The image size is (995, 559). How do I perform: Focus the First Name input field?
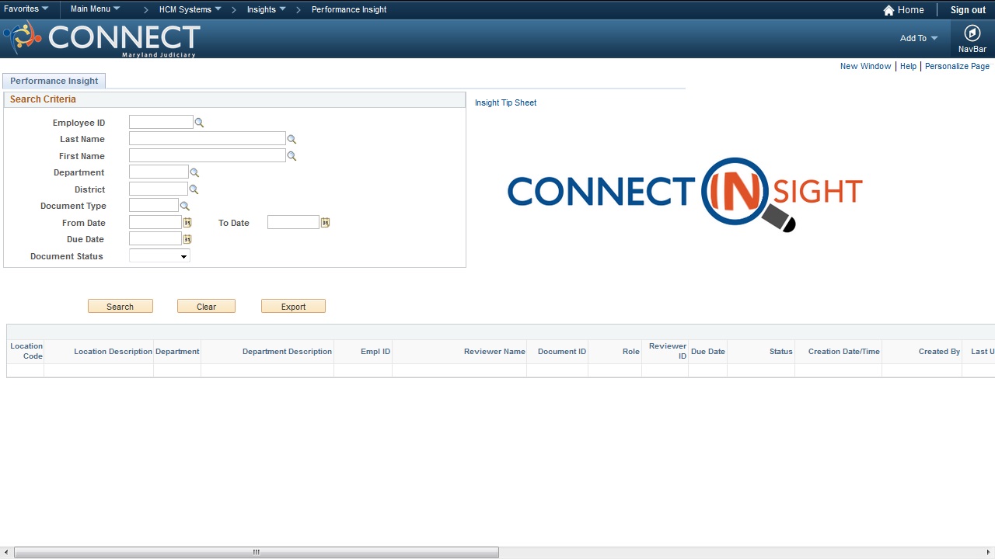coord(208,155)
